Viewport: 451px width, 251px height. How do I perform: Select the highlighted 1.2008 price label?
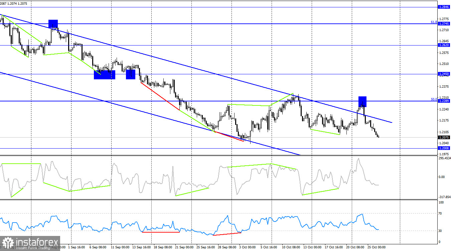tap(444, 148)
